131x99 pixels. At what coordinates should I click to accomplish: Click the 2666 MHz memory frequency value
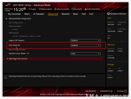click(111, 51)
